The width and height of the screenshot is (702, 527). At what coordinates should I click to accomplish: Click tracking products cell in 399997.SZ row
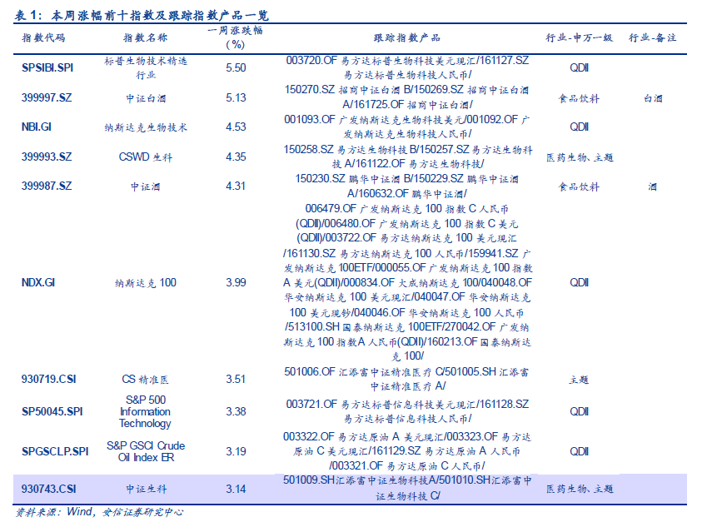point(407,97)
